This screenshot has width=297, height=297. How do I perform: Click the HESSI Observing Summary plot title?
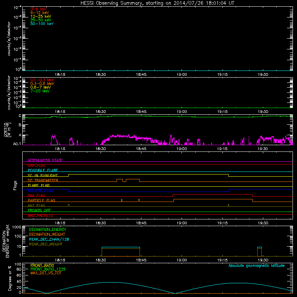point(157,3)
